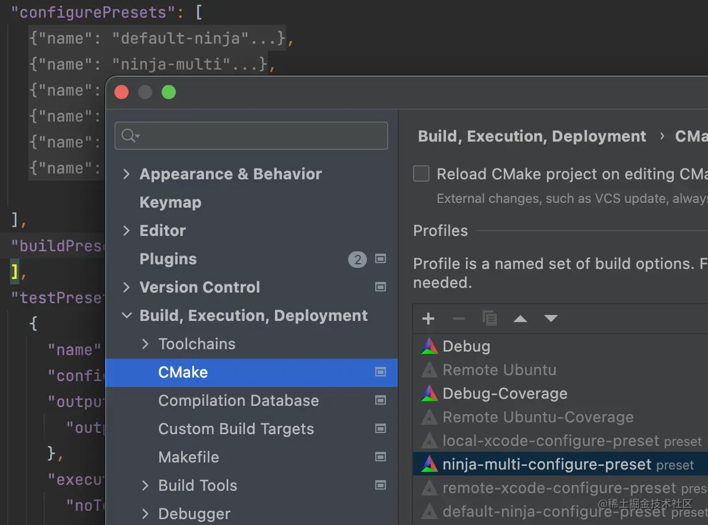Click project-level icon beside Plugins
This screenshot has width=708, height=525.
[381, 259]
